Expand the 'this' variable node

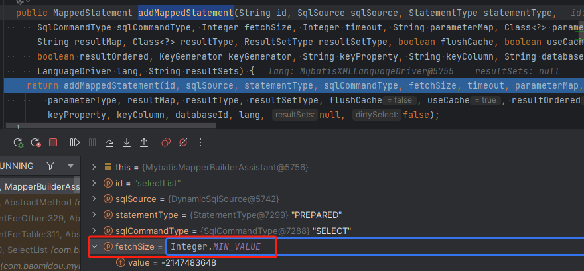coord(94,167)
